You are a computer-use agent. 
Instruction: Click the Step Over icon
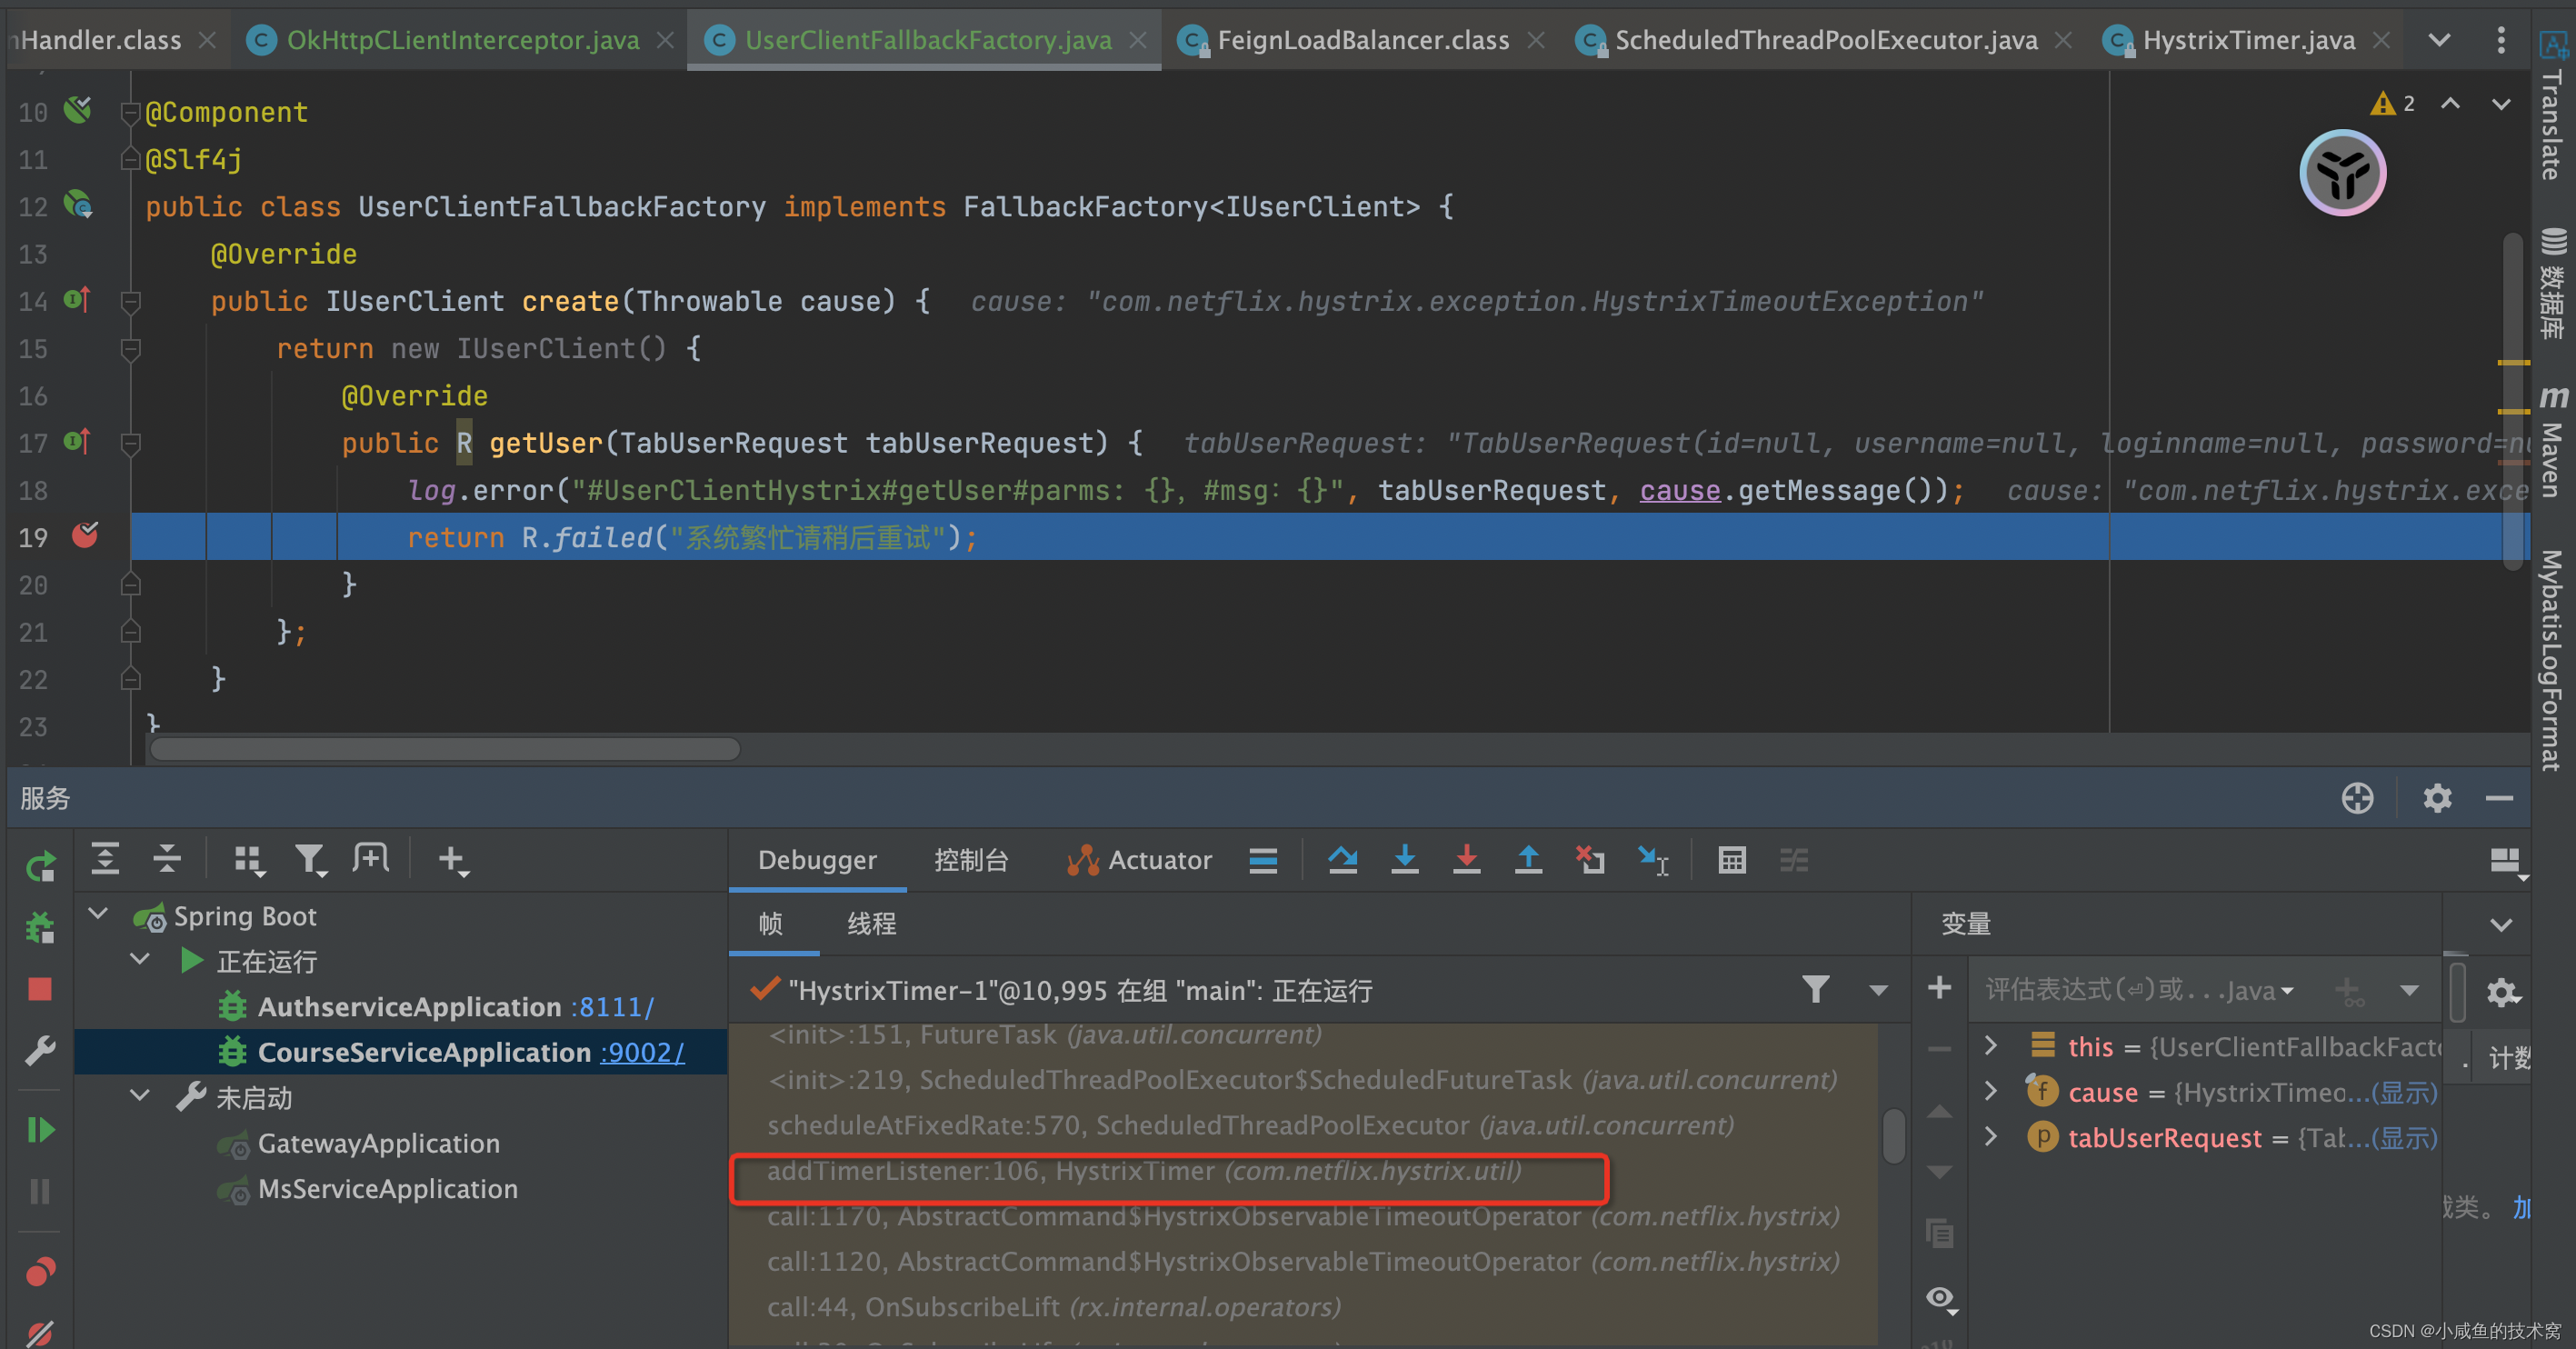pos(1343,860)
